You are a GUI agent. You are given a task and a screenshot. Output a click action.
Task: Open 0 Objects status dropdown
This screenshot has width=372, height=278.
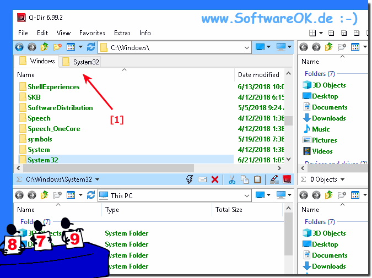(342, 179)
